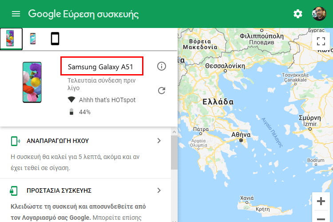Open settings via the gear icon
333x222 pixels.
pyautogui.click(x=298, y=14)
